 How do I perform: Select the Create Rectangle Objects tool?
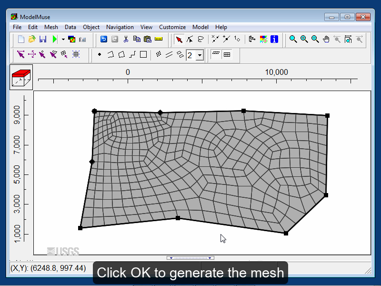pyautogui.click(x=143, y=54)
